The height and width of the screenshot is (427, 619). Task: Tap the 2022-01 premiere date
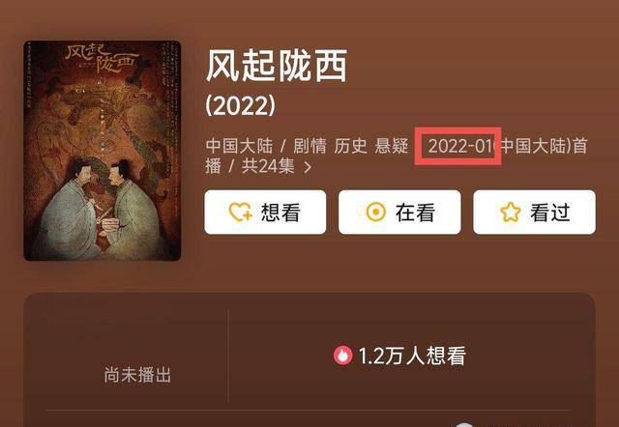coord(461,146)
